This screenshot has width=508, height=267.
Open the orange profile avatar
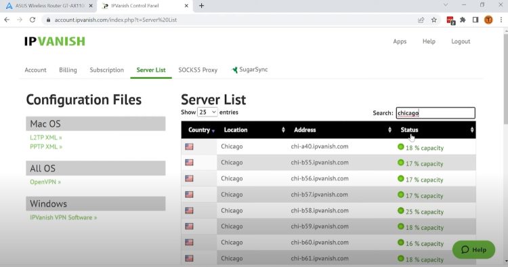pyautogui.click(x=488, y=20)
